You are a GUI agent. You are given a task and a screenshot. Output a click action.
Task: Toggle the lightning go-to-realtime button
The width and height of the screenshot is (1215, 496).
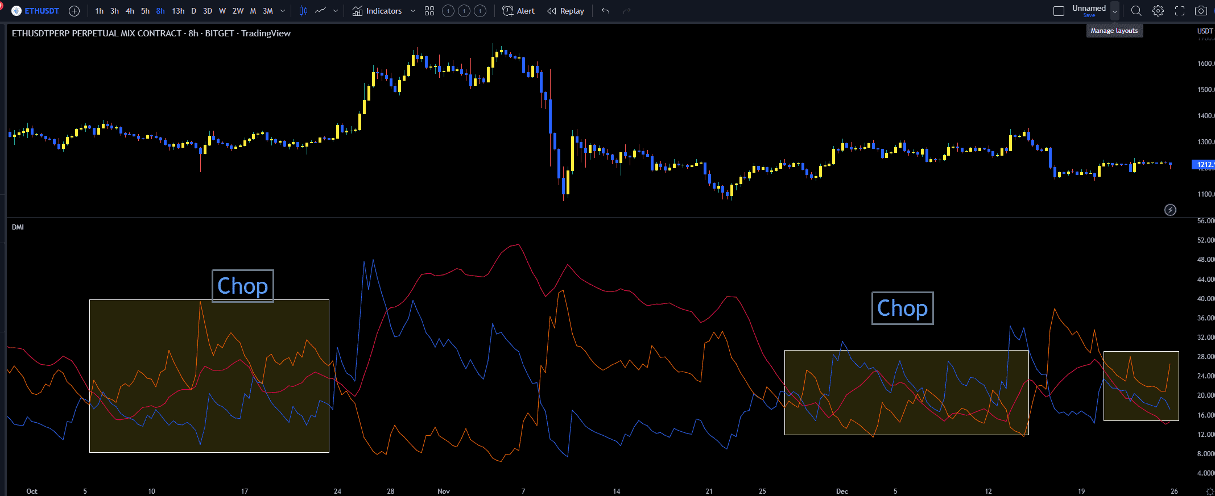coord(1170,210)
